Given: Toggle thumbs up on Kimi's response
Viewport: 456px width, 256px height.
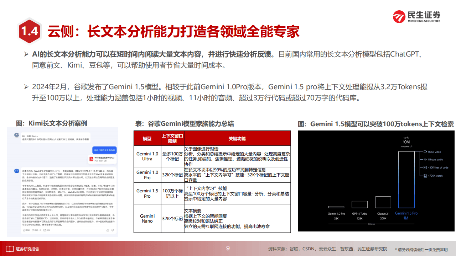Looking at the screenshot, I should (x=108, y=230).
